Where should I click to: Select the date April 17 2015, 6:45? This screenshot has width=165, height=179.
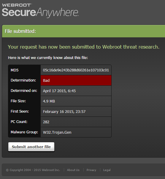point(59,91)
